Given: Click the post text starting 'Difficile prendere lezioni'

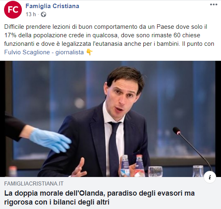Looking at the screenshot, I should (x=109, y=39).
